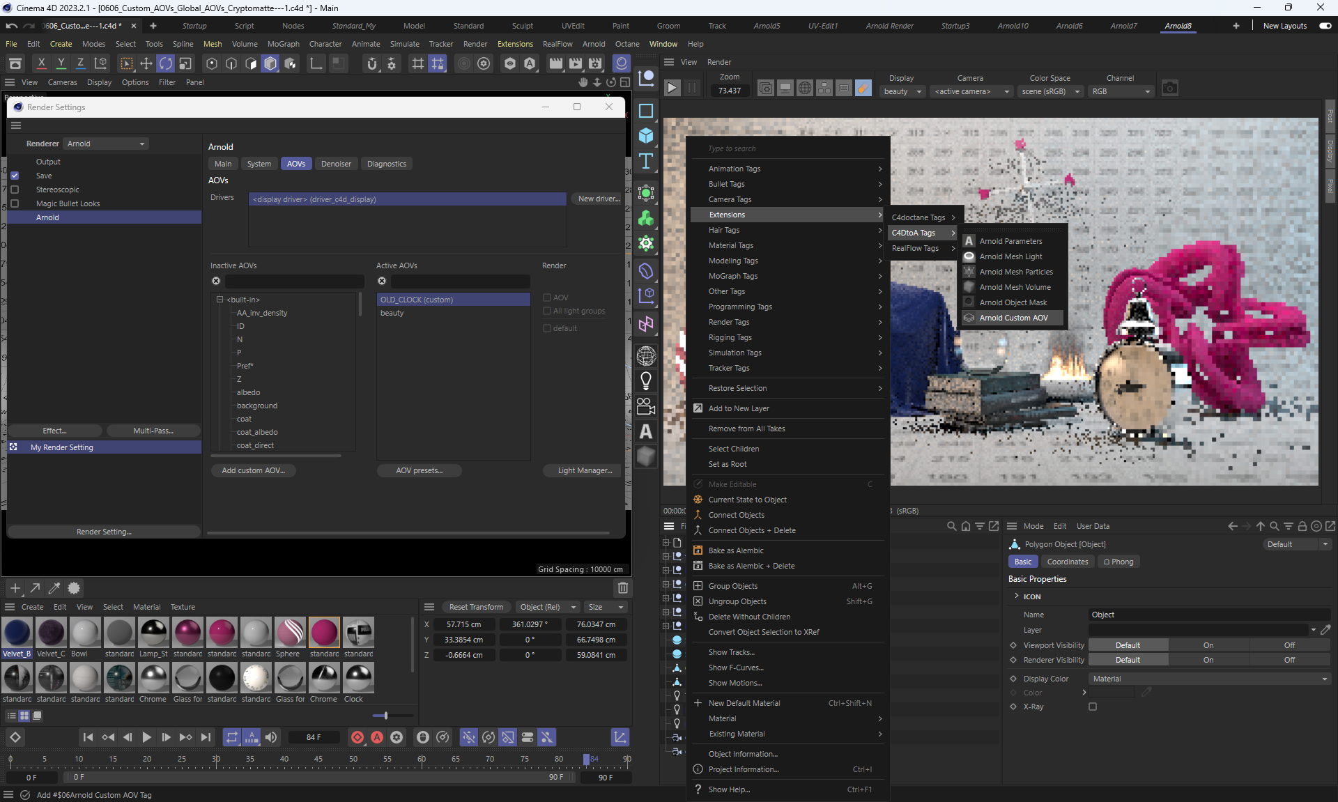Switch to the Denoiser tab
This screenshot has height=802, width=1338.
click(336, 164)
